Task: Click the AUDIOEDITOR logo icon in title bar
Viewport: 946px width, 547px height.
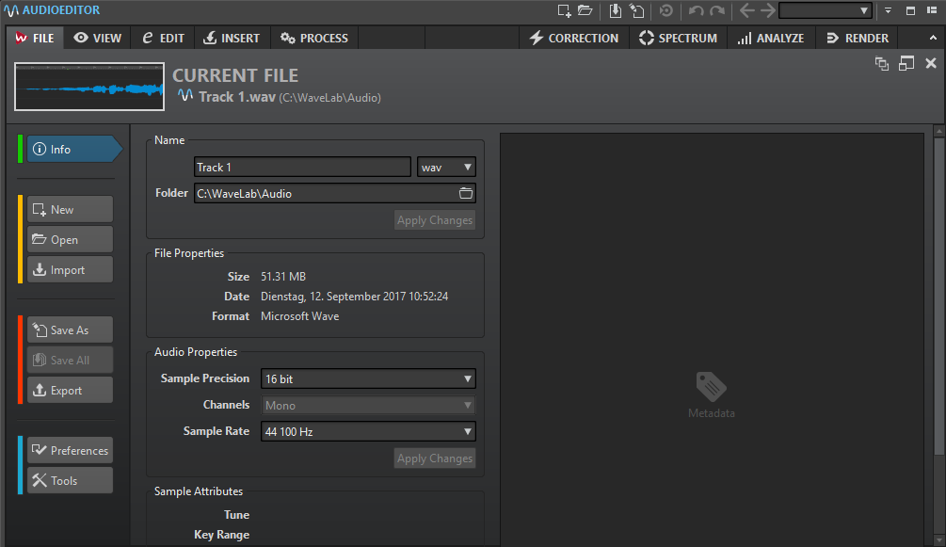Action: click(x=11, y=10)
